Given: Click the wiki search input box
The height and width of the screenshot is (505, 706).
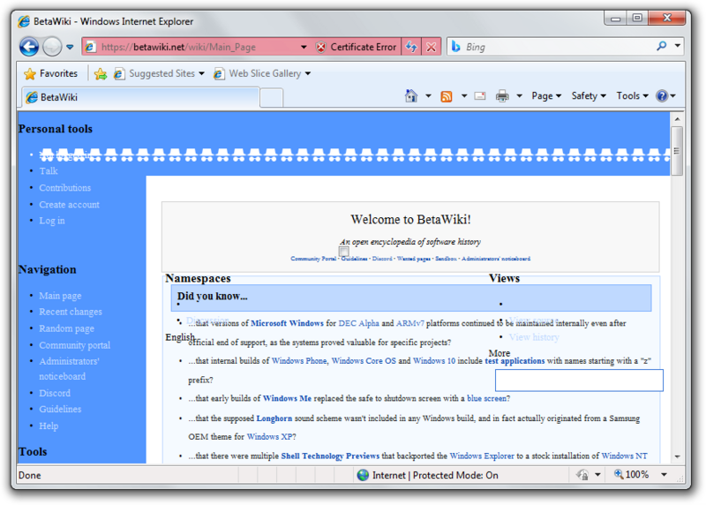Looking at the screenshot, I should click(579, 381).
